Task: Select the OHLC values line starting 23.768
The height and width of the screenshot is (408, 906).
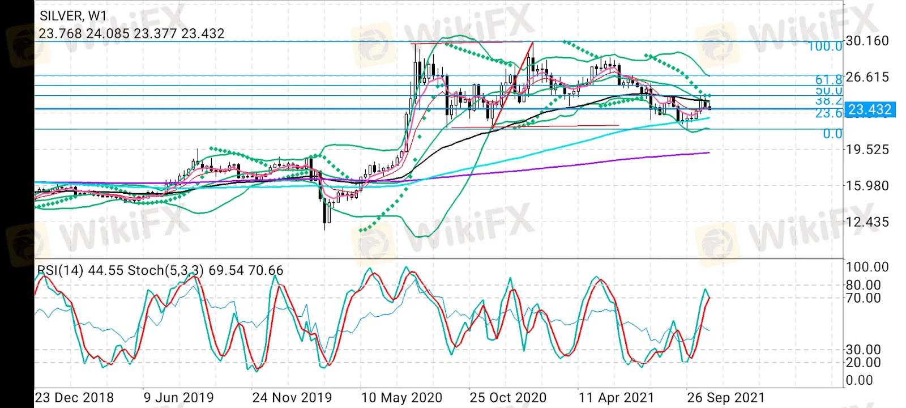Action: (x=131, y=33)
